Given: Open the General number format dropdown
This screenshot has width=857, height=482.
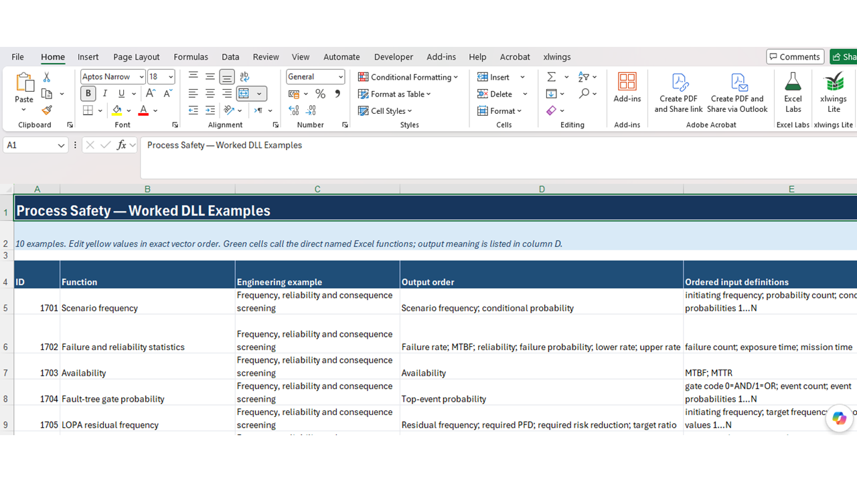Looking at the screenshot, I should pyautogui.click(x=341, y=77).
